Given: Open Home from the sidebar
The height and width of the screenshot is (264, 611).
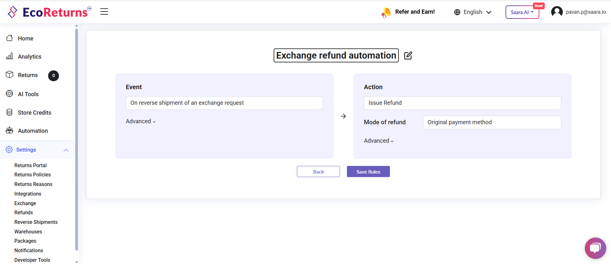Looking at the screenshot, I should pos(25,39).
